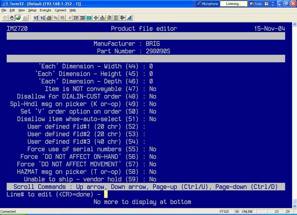297x215 pixels.
Task: Click the green arrow toolbar icon
Action: [18, 18]
